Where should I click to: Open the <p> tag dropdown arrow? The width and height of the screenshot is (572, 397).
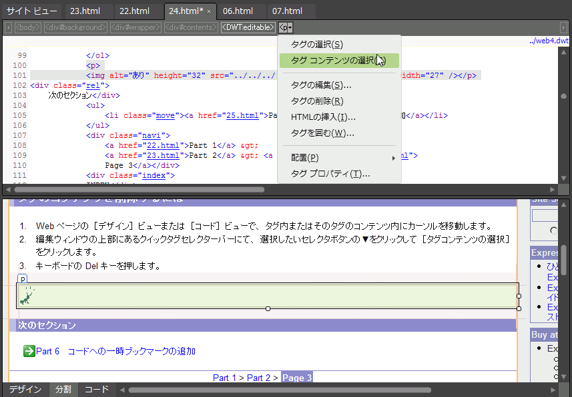pos(289,27)
